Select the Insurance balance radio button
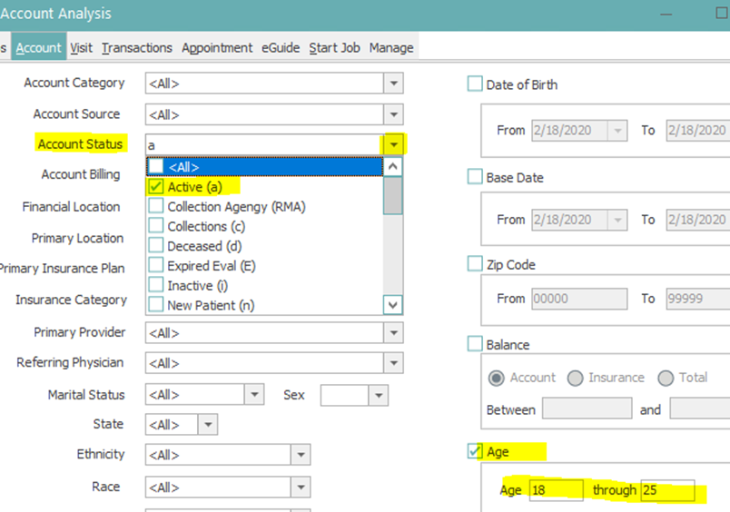Viewport: 730px width, 512px height. (575, 378)
